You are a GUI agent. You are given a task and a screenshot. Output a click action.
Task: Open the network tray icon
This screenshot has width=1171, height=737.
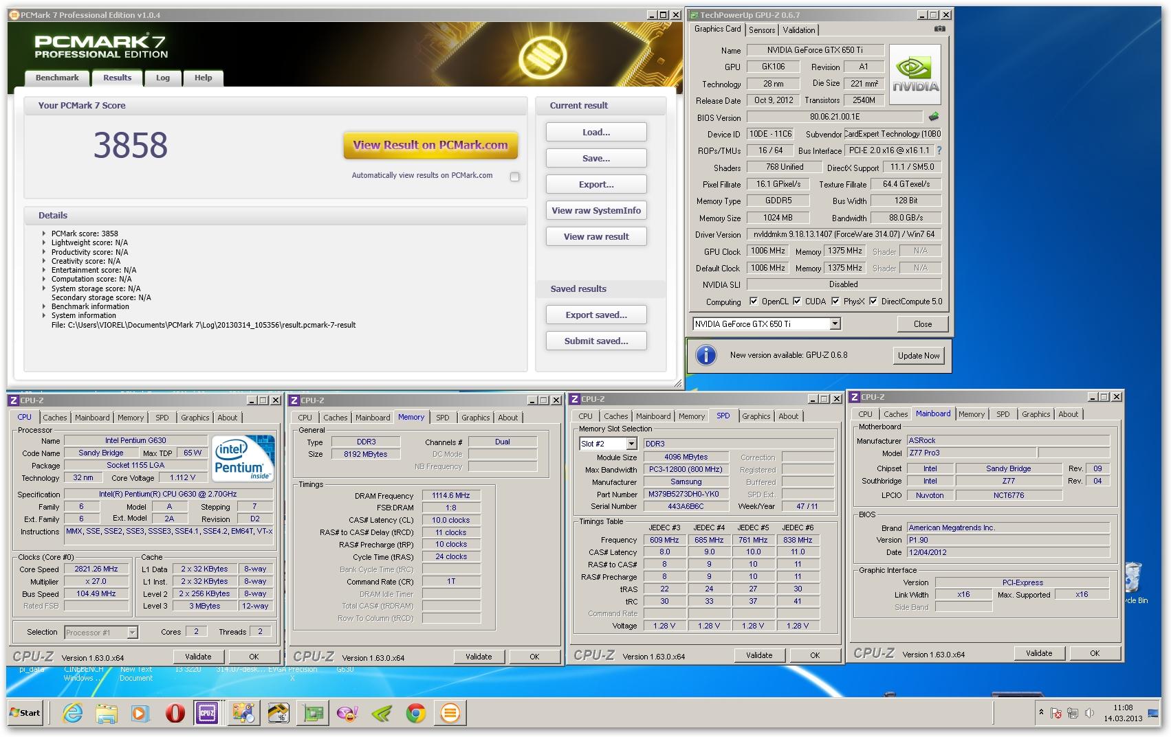(1073, 713)
